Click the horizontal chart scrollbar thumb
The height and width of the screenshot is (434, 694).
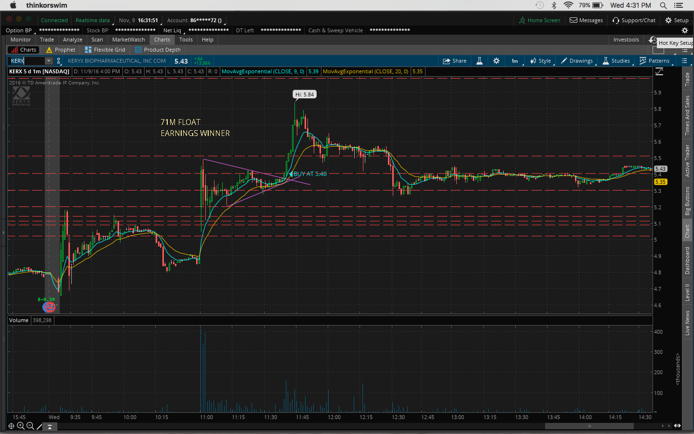[x=589, y=426]
